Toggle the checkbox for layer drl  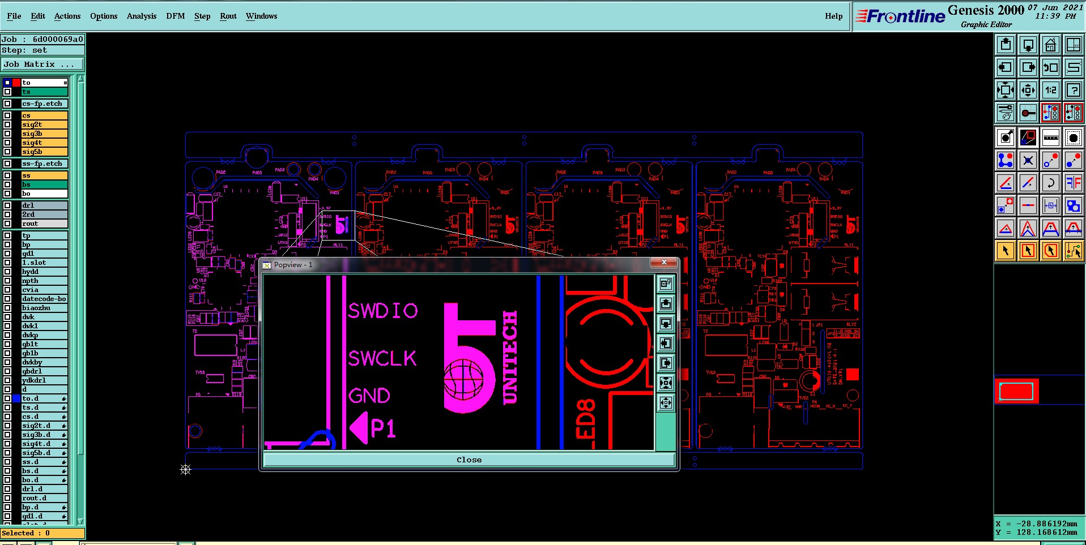click(x=7, y=205)
